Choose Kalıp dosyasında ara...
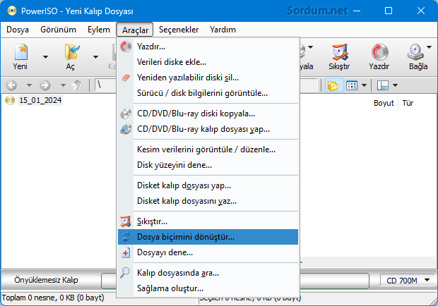 point(208,273)
